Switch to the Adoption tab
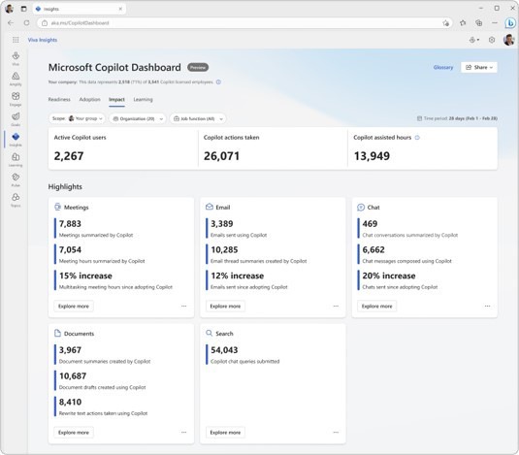 click(x=89, y=99)
